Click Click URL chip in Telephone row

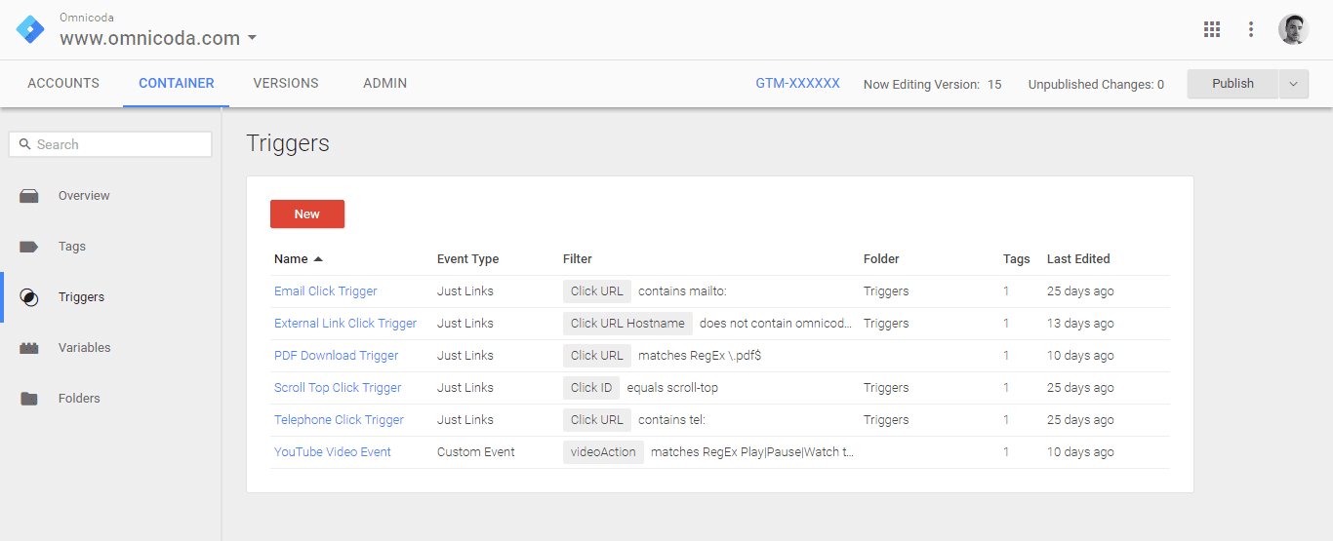597,420
